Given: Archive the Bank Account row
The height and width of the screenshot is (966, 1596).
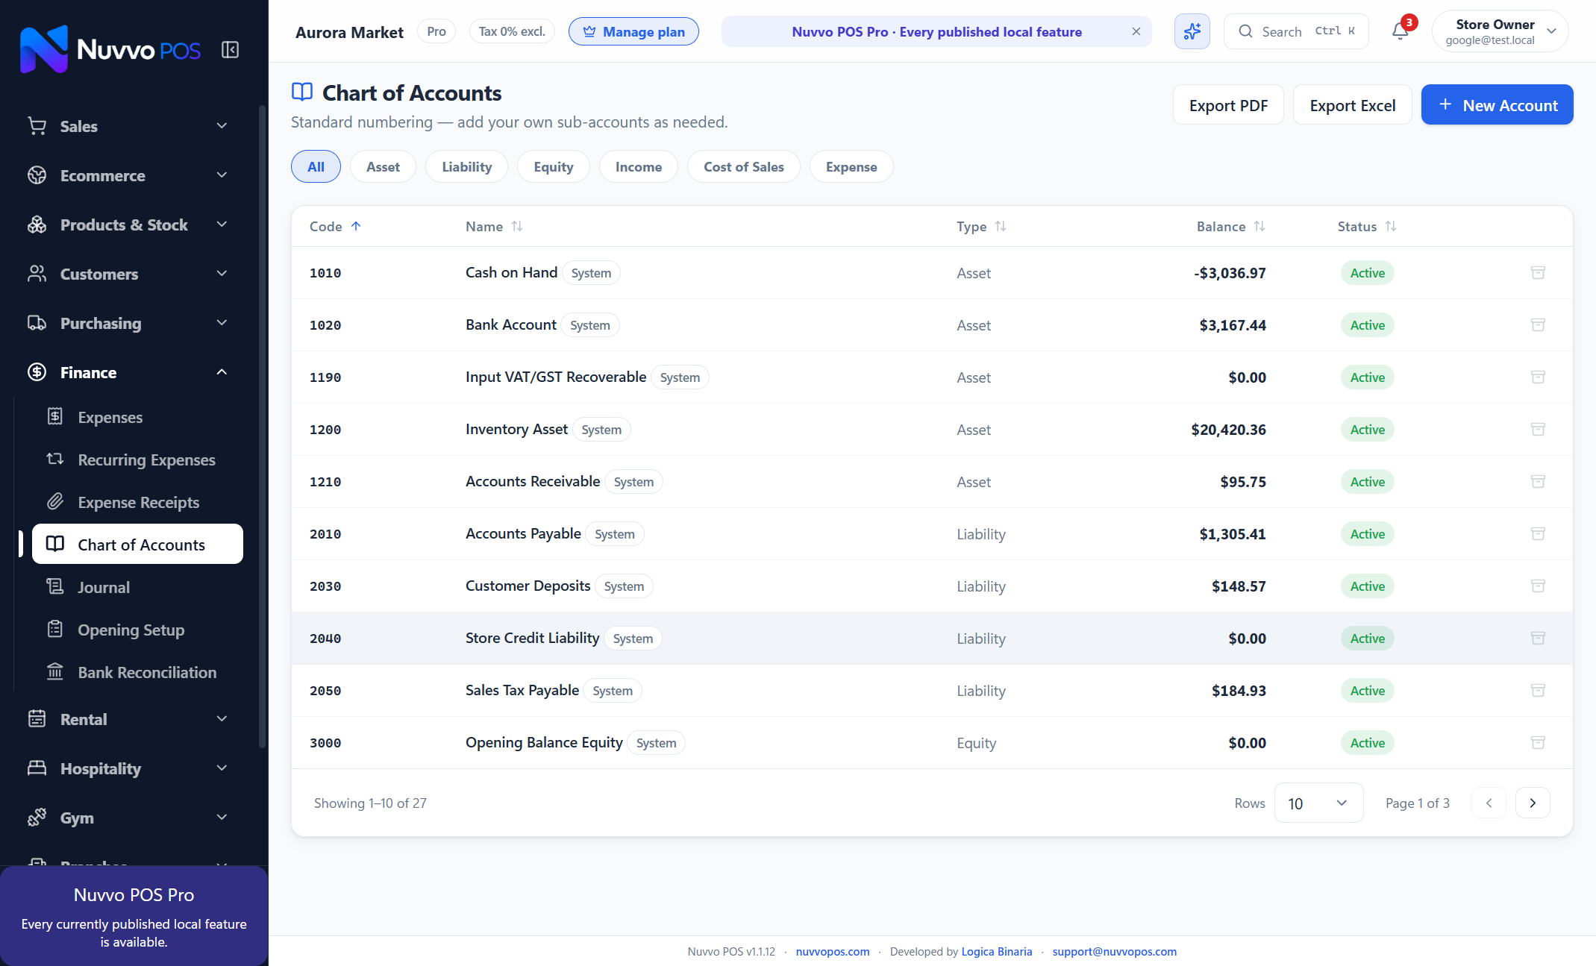Looking at the screenshot, I should pos(1538,325).
